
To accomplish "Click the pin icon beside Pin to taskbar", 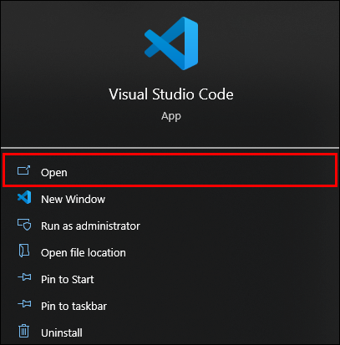I will pyautogui.click(x=24, y=304).
